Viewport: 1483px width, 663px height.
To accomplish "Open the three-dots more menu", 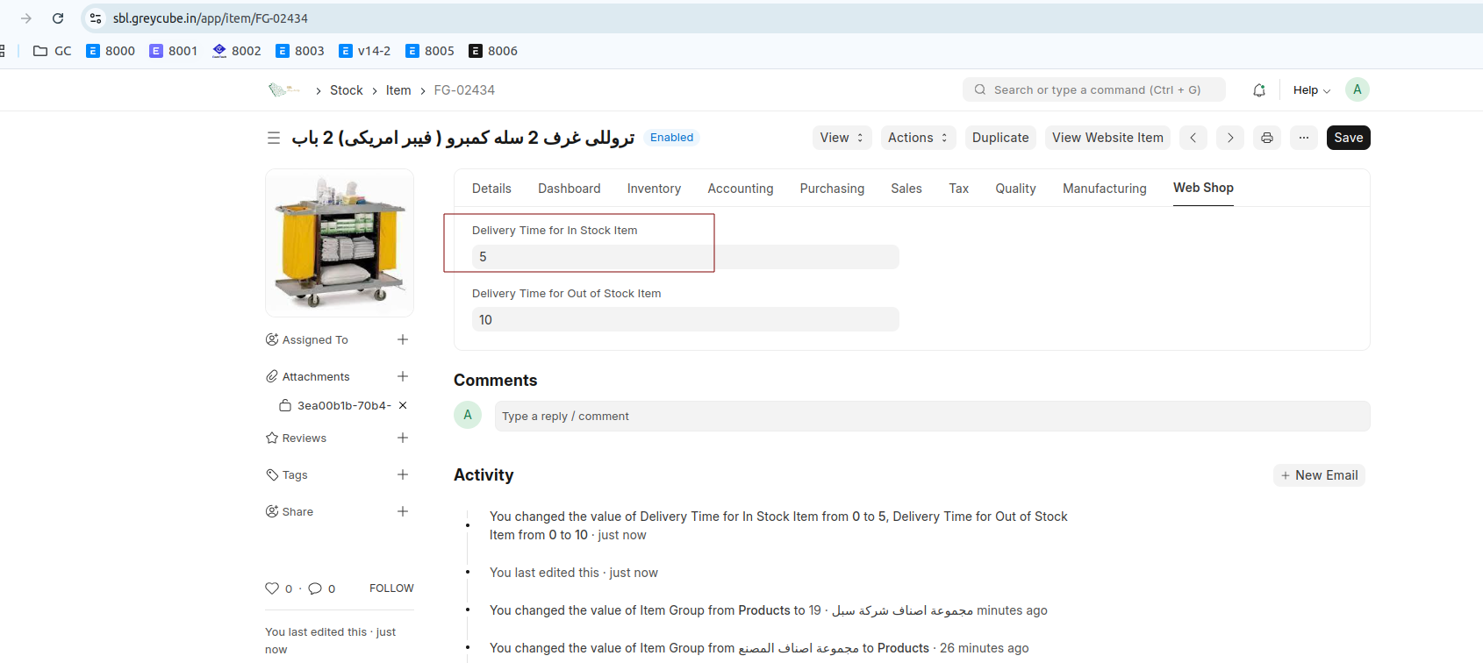I will [x=1303, y=138].
